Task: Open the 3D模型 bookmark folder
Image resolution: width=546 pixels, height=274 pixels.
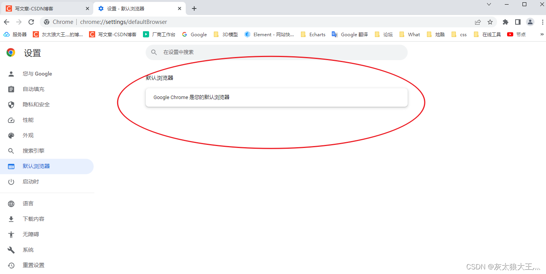Action: click(x=226, y=34)
